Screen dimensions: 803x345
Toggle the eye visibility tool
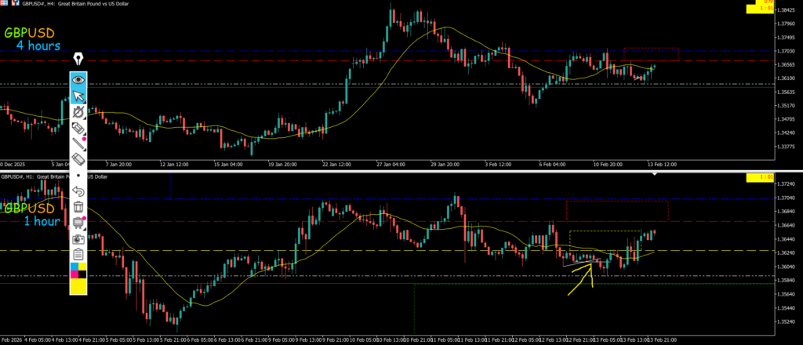[x=78, y=79]
